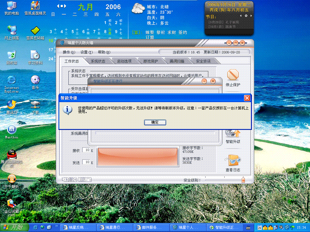
Task: Minimize the 瑞星个人防火墙 window
Action: click(229, 43)
